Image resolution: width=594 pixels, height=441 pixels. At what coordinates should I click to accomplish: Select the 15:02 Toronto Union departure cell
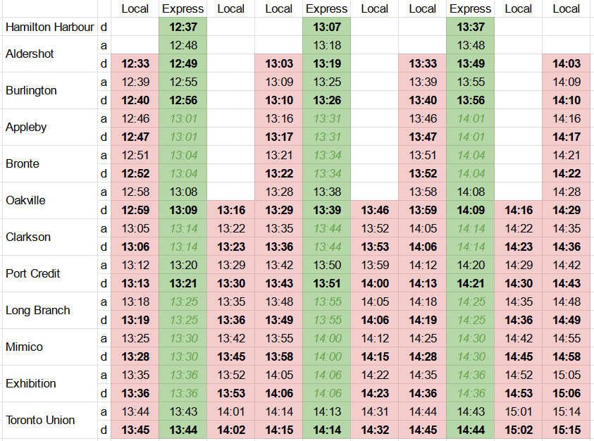click(518, 430)
